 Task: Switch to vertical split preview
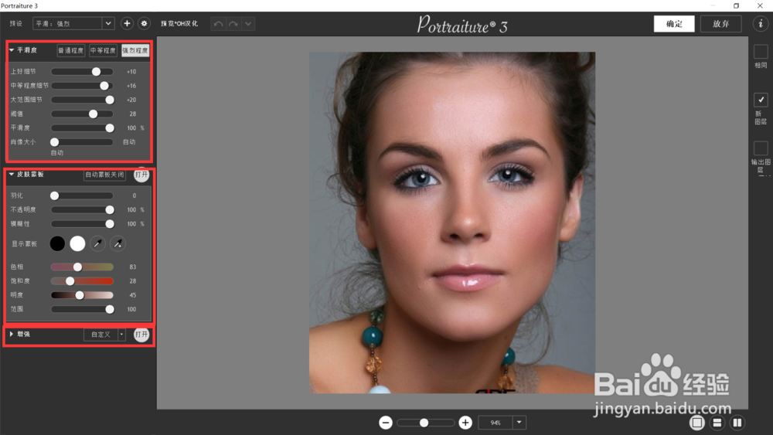(737, 423)
